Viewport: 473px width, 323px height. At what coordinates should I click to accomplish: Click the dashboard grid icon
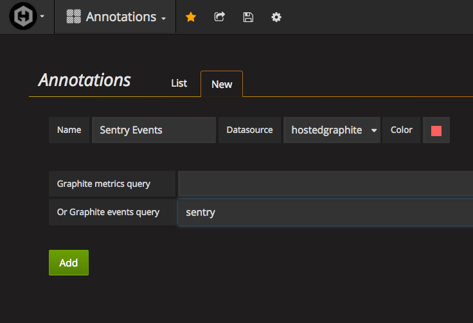coord(74,17)
